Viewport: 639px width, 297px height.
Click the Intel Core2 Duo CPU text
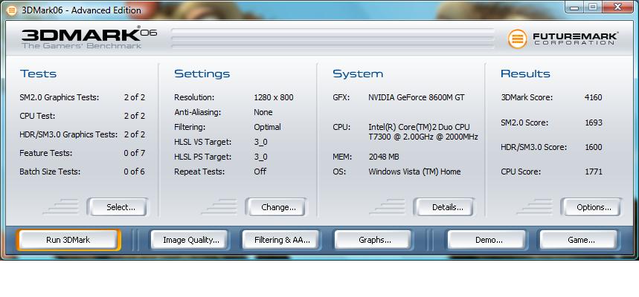click(423, 132)
